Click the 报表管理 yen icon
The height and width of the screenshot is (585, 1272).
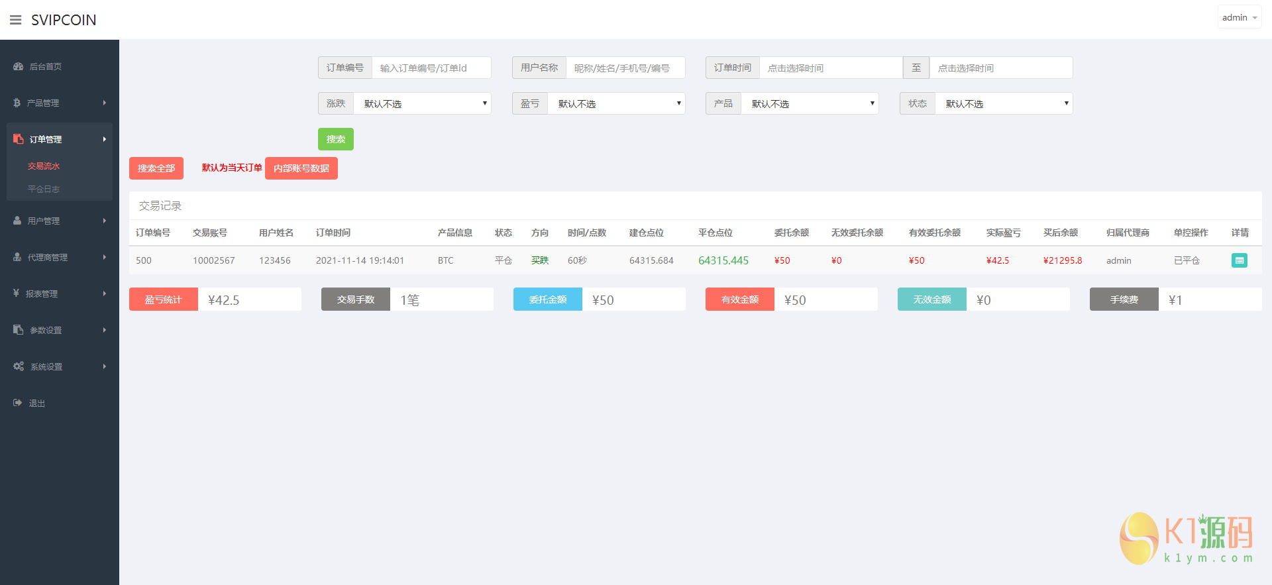coord(16,293)
